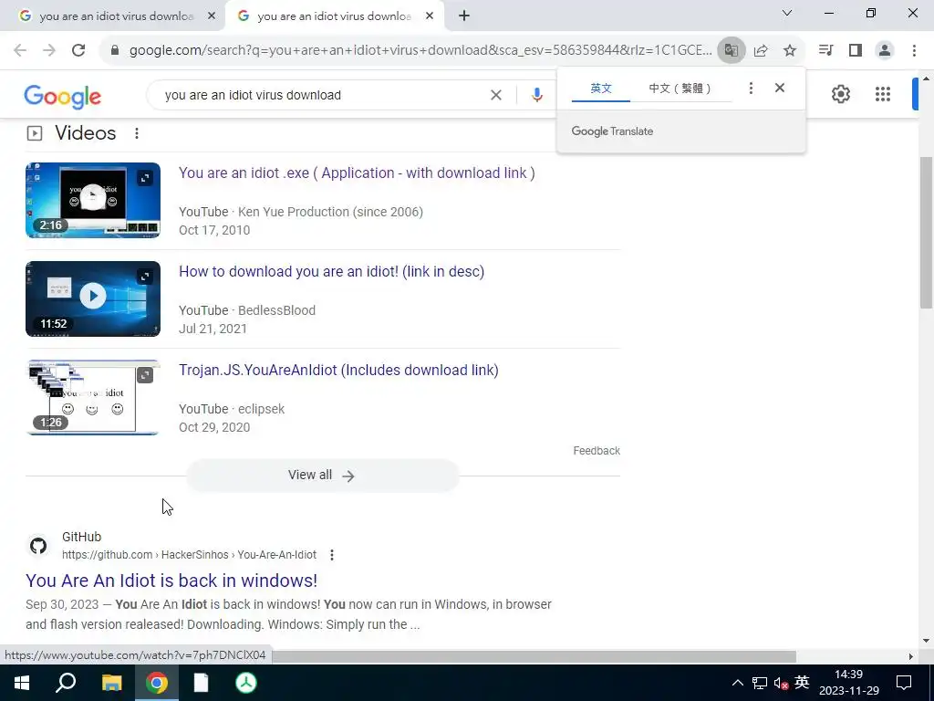
Task: Open translate popup options menu
Action: tap(751, 88)
